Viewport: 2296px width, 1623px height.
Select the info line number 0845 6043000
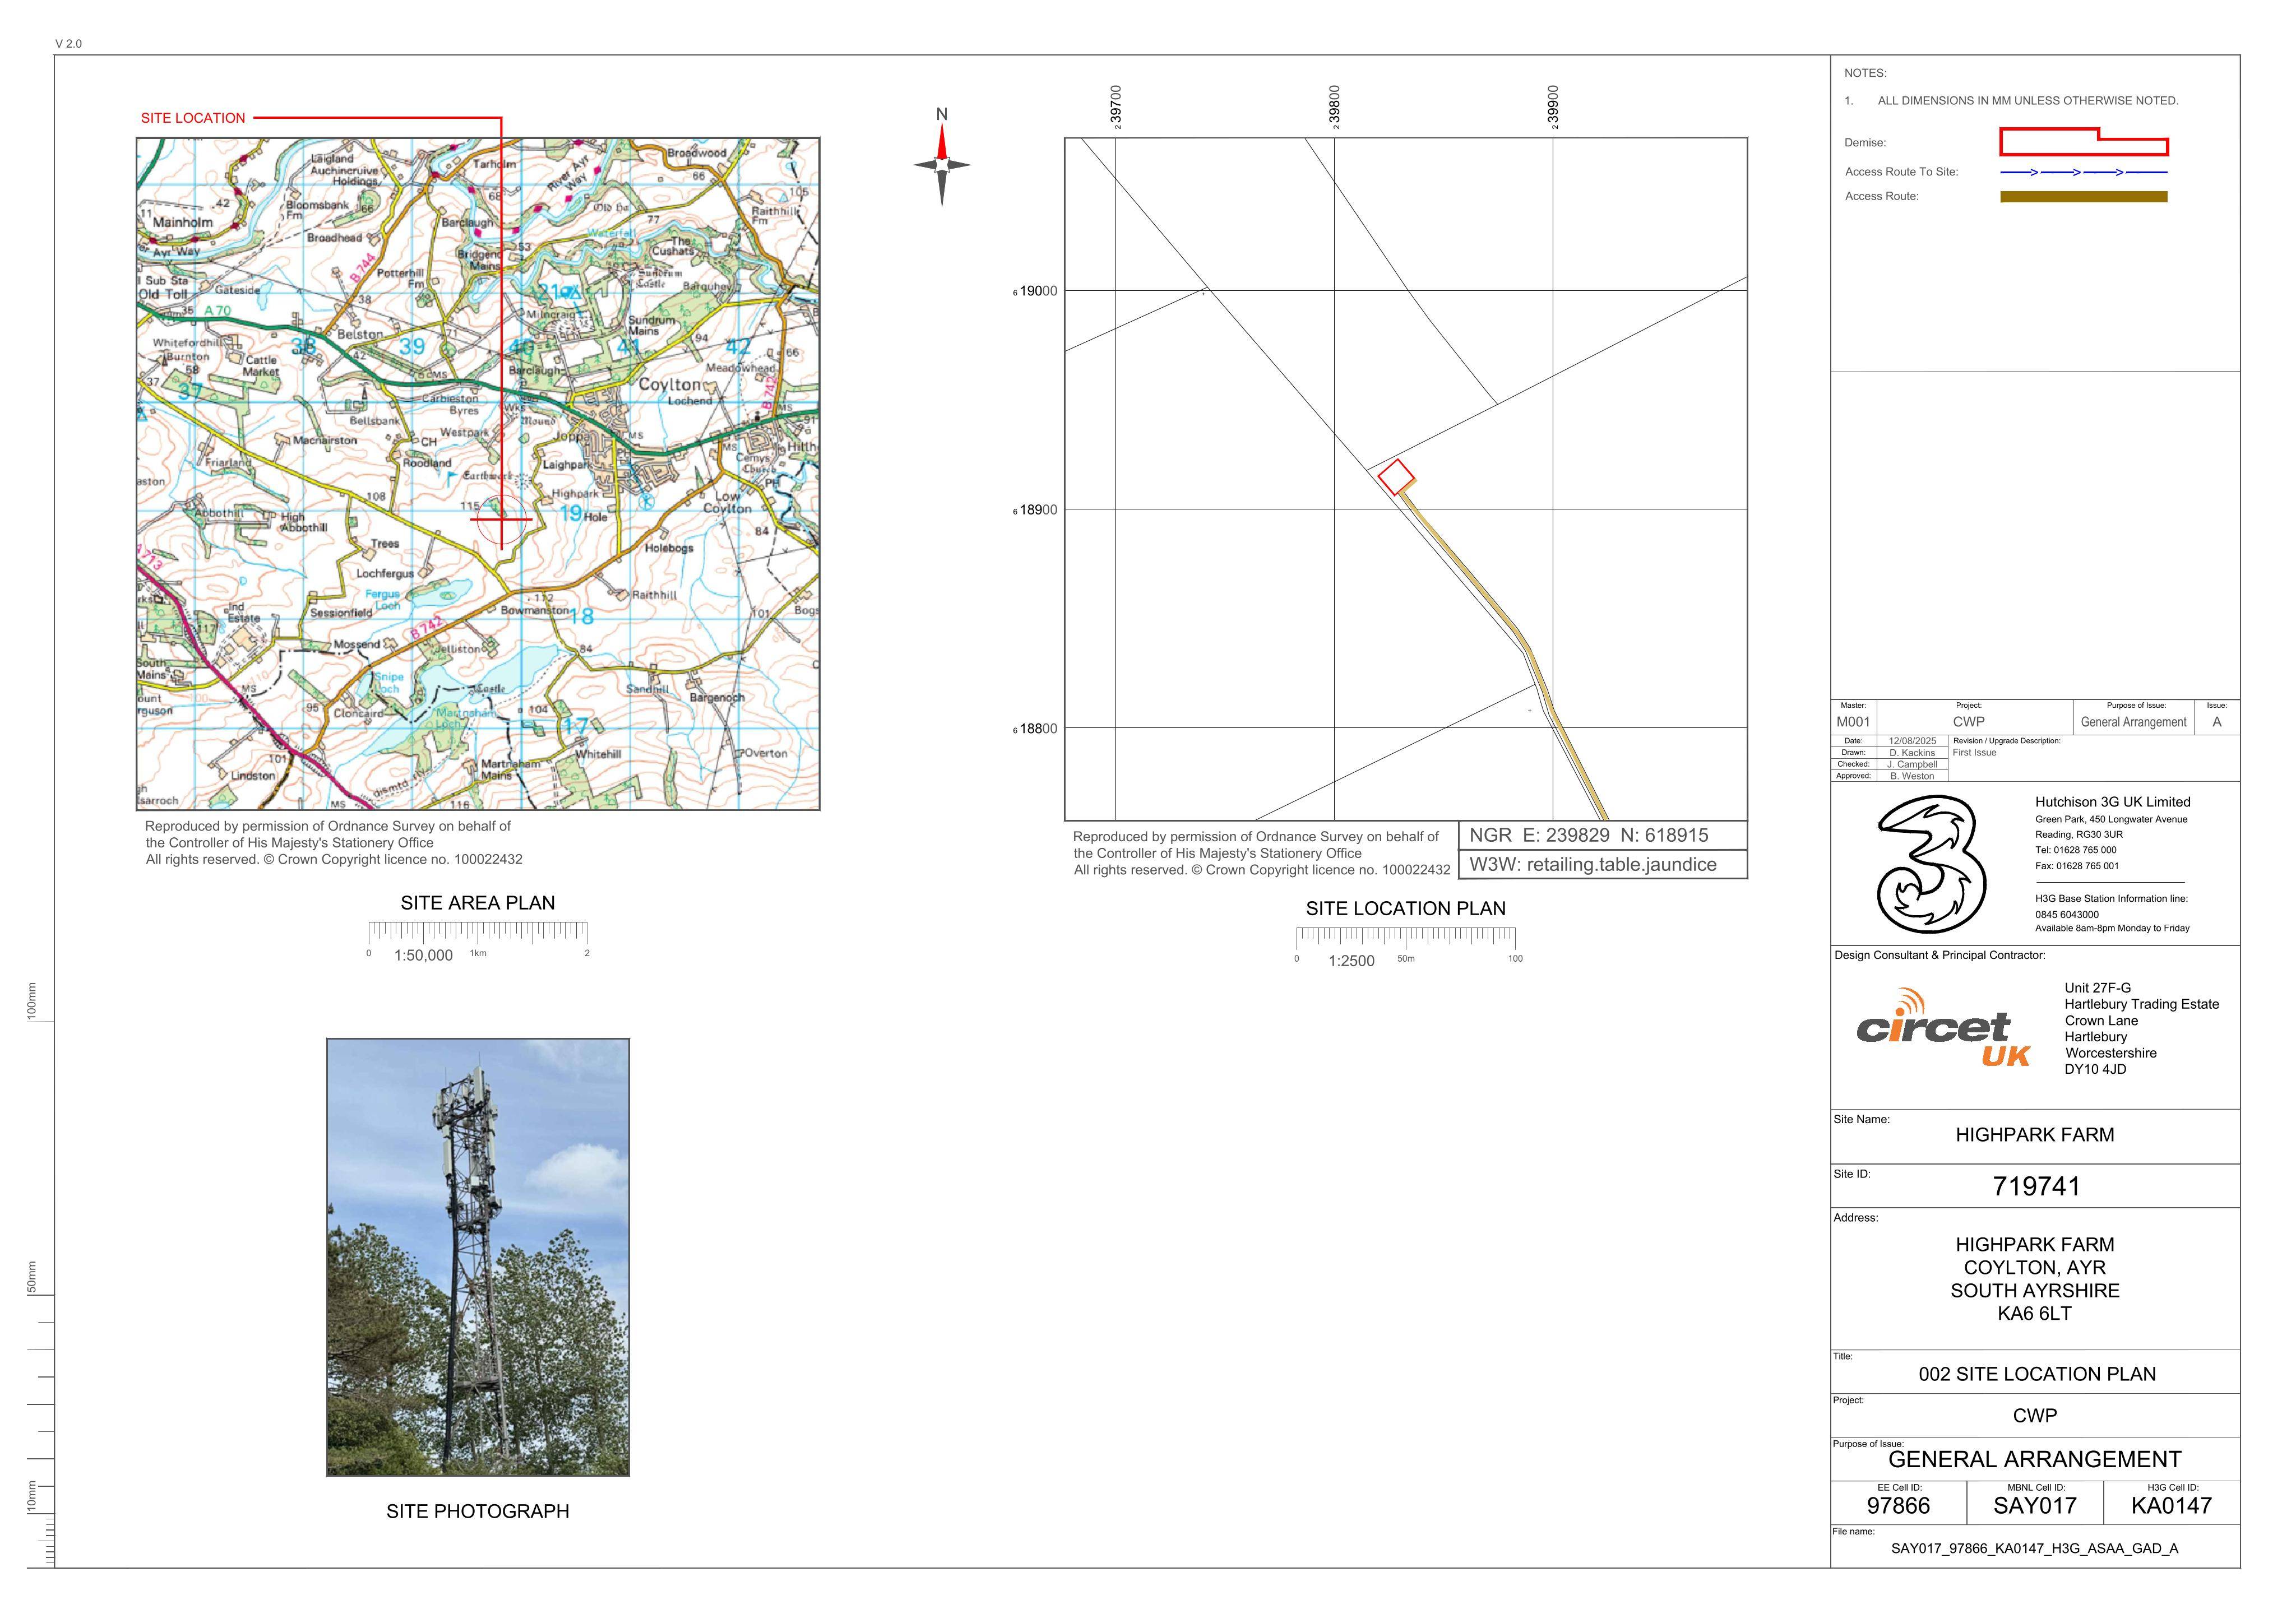tap(2067, 915)
